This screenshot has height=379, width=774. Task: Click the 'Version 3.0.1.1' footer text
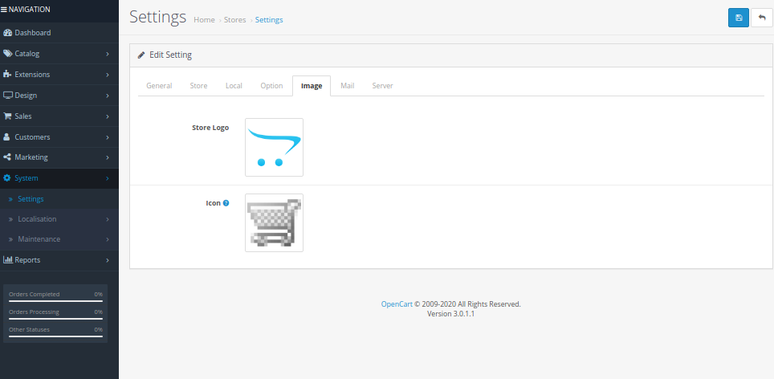pos(450,314)
